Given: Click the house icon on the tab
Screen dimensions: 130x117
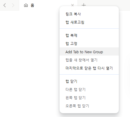Looking at the screenshot, I should (26, 5).
